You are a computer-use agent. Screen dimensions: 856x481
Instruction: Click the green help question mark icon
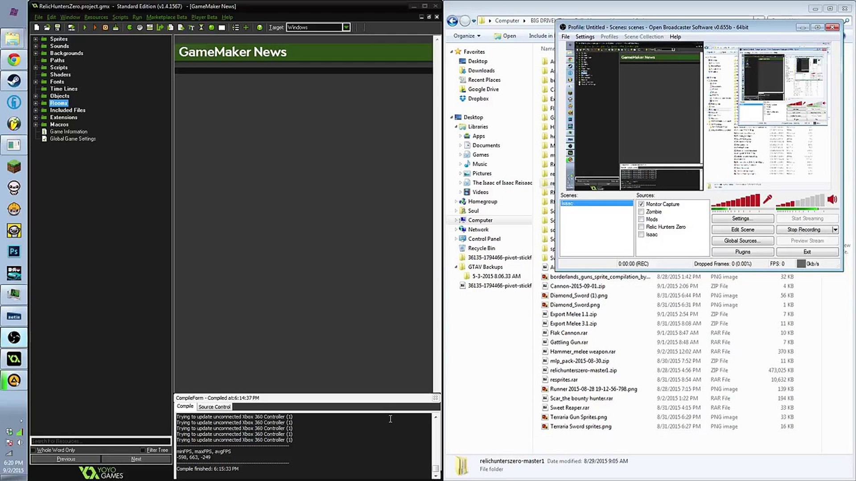pos(259,28)
